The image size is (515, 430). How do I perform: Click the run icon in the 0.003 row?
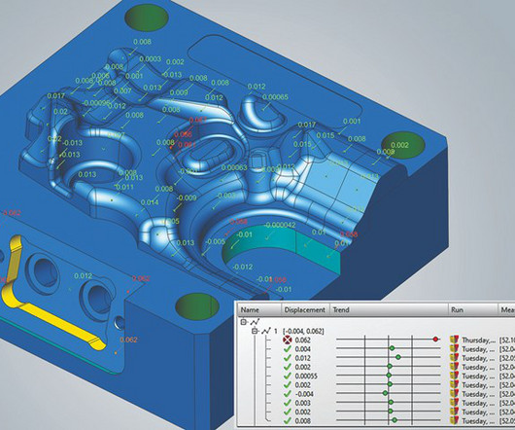[455, 403]
